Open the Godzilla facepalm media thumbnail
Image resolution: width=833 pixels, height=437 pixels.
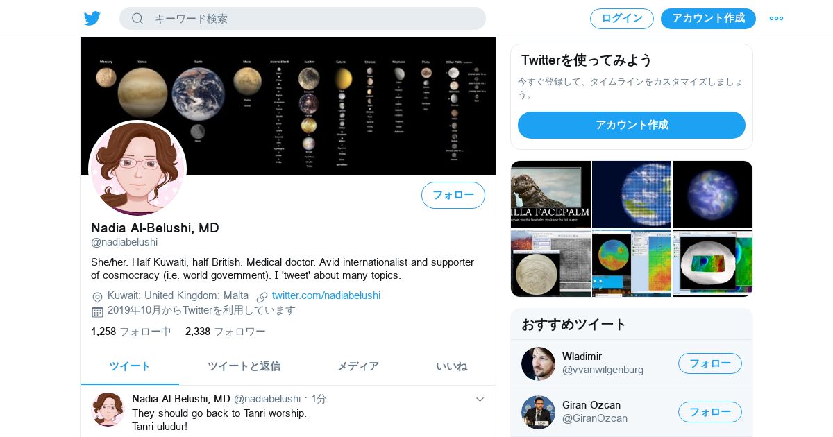click(550, 194)
